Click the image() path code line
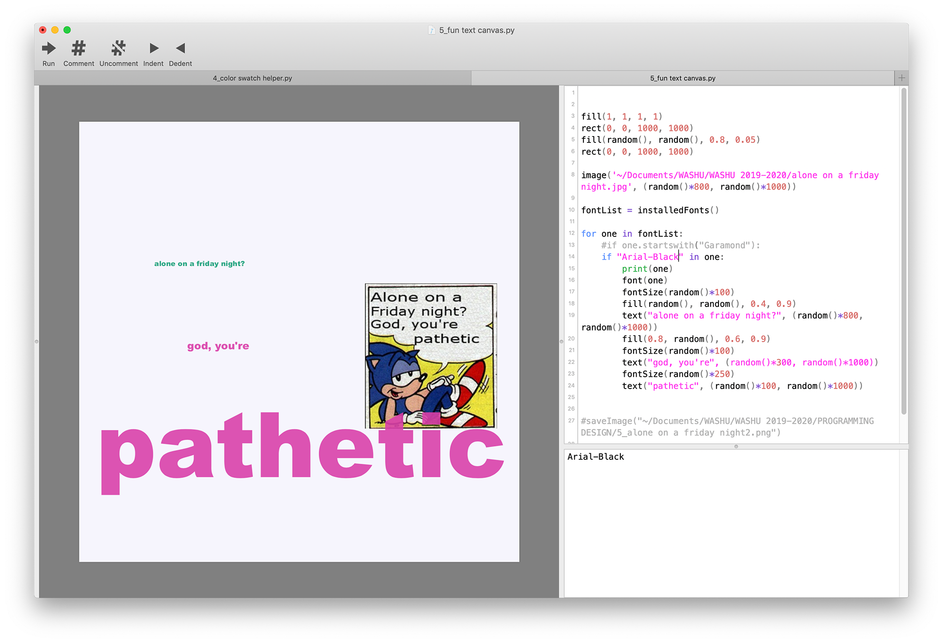Screen dimensions: 943x643 [730, 181]
